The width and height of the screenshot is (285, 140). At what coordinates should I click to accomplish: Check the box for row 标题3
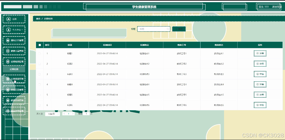(40, 74)
